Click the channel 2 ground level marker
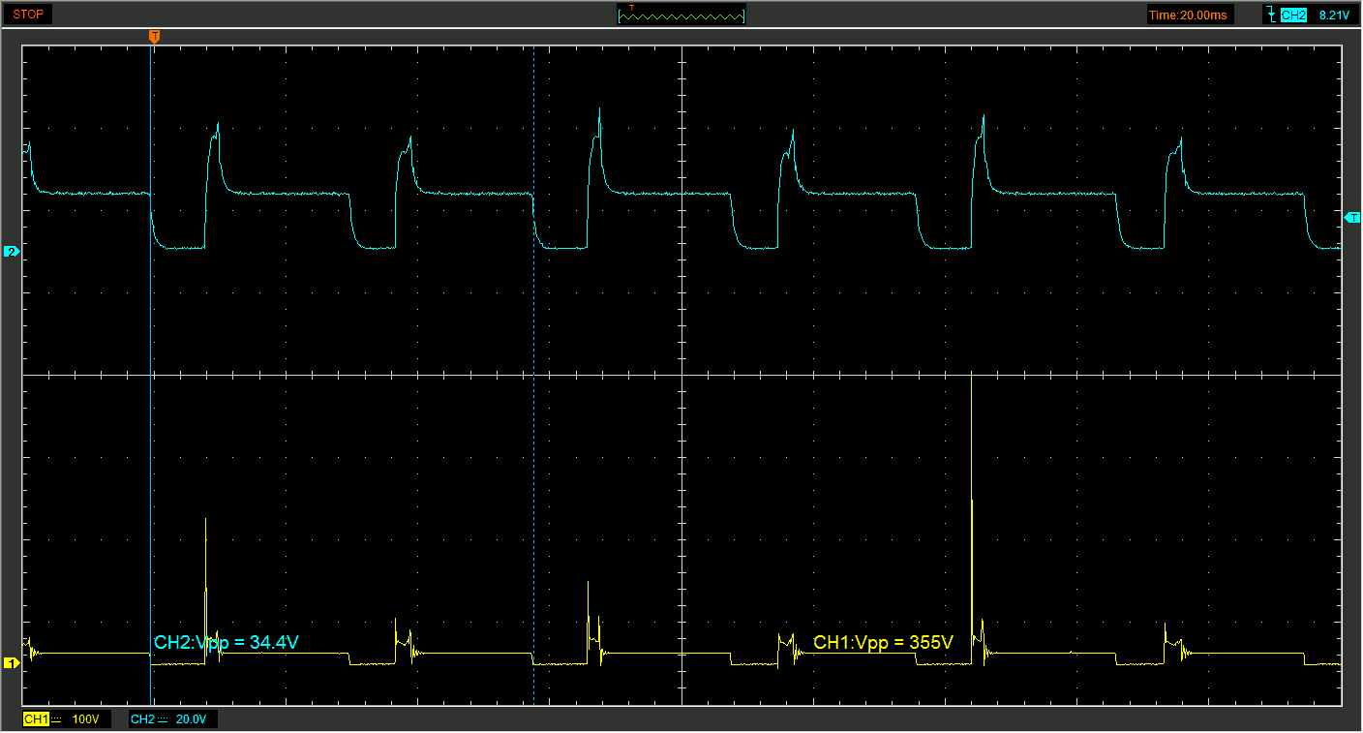This screenshot has height=733, width=1363. point(12,252)
